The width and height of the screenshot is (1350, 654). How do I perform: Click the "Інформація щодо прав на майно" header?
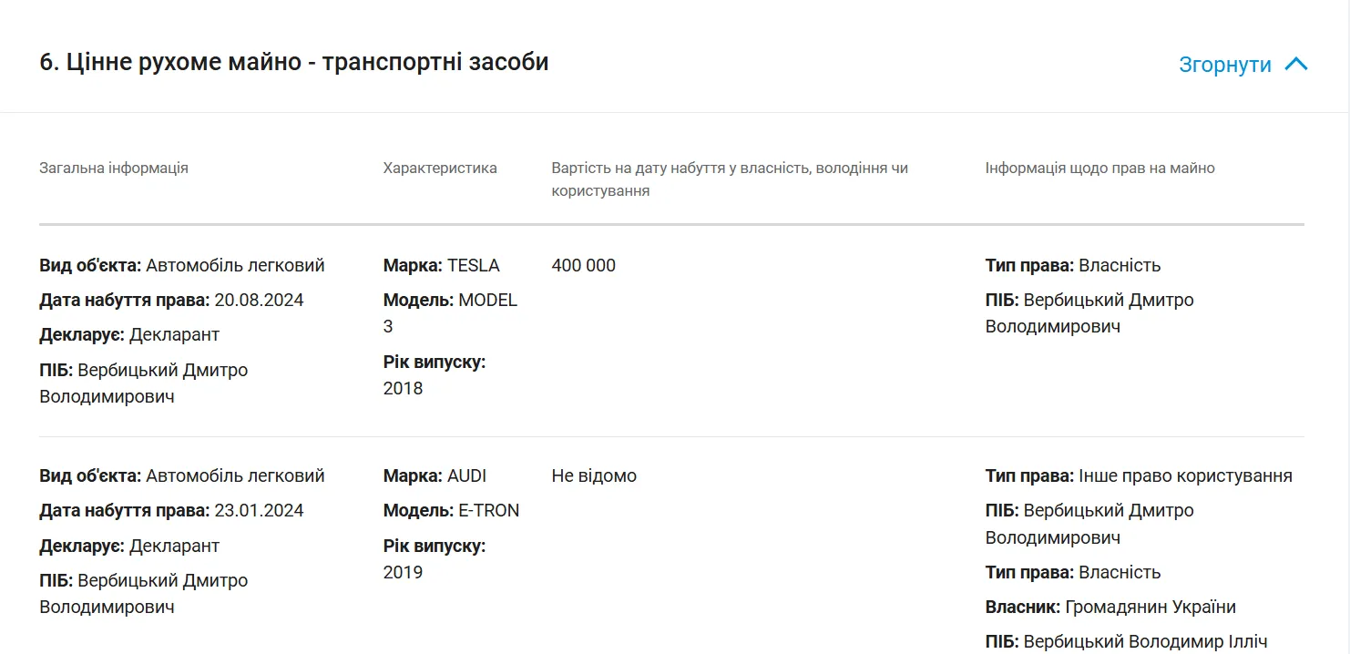(x=1099, y=168)
